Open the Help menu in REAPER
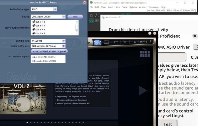Screen dimensions: 198x126 pos(163,7)
